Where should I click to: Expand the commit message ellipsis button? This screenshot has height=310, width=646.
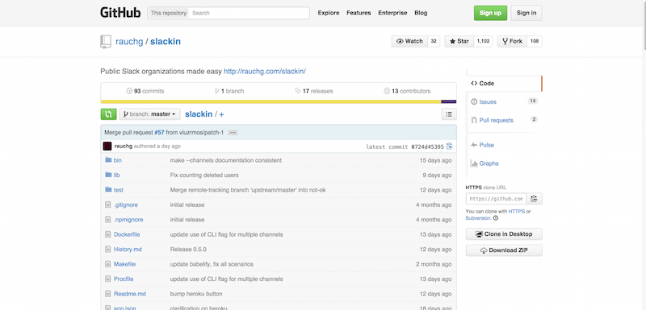point(233,133)
